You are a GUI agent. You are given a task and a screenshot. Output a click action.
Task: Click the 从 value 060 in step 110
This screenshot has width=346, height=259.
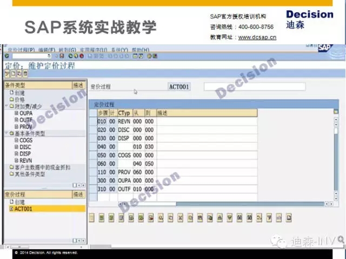138,172
